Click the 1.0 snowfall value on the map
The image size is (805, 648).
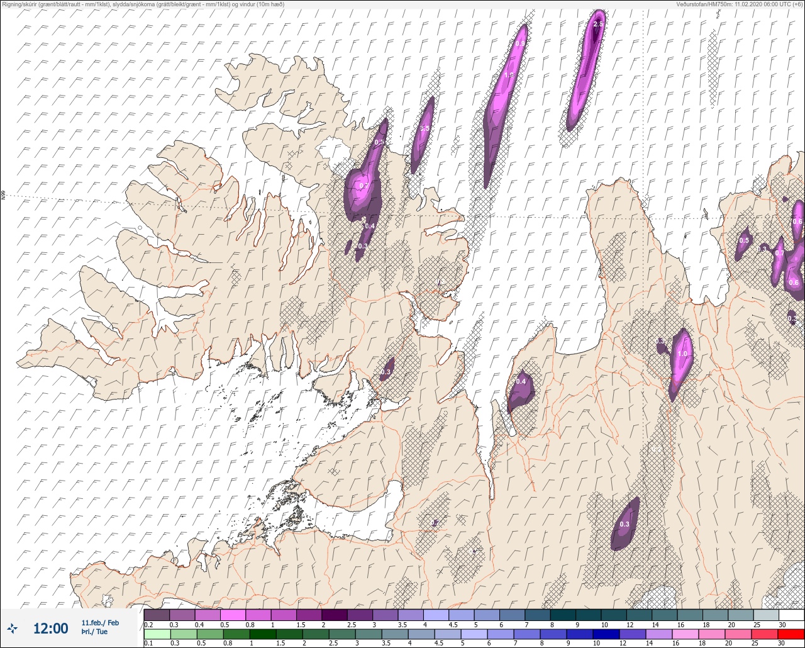coord(683,354)
